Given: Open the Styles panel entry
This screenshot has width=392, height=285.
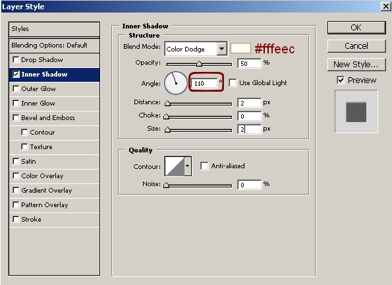Looking at the screenshot, I should coord(54,29).
